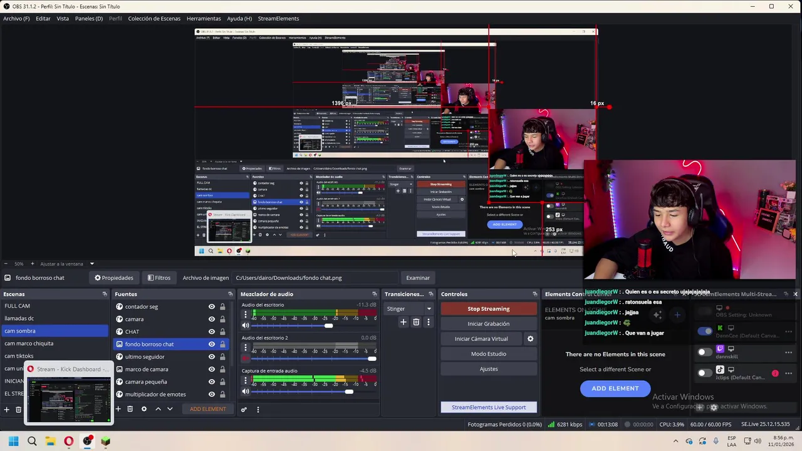Viewport: 802px width, 451px height.
Task: Adjust Audio del escritorio volume slider
Action: pyautogui.click(x=328, y=326)
